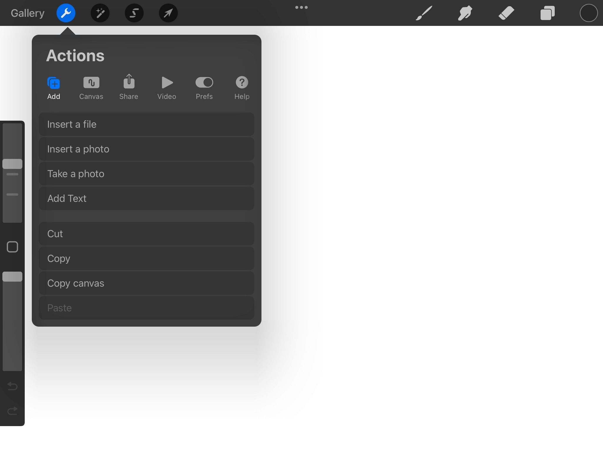The width and height of the screenshot is (603, 452).
Task: Select the Eraser tool in toolbar
Action: [x=505, y=13]
